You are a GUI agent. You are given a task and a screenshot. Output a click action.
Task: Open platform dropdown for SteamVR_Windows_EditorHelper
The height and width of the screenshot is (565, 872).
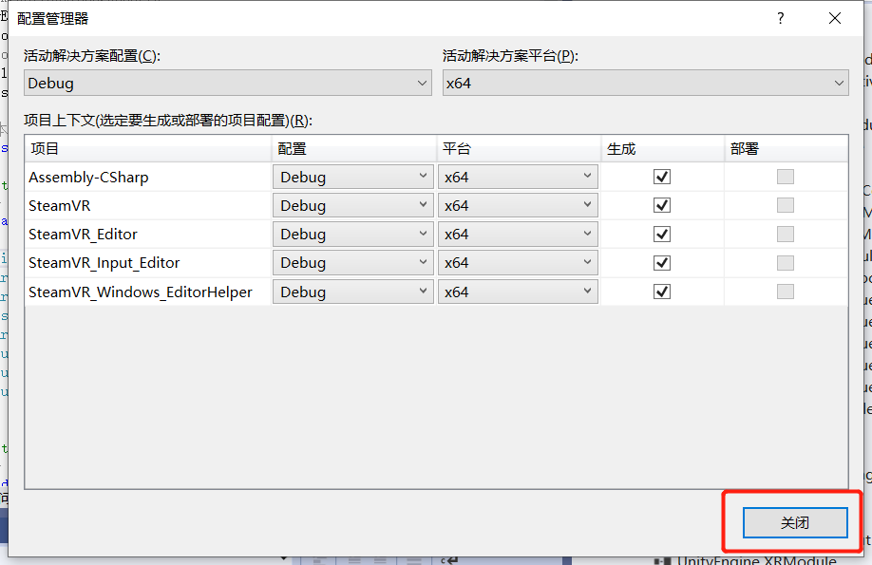tap(518, 292)
